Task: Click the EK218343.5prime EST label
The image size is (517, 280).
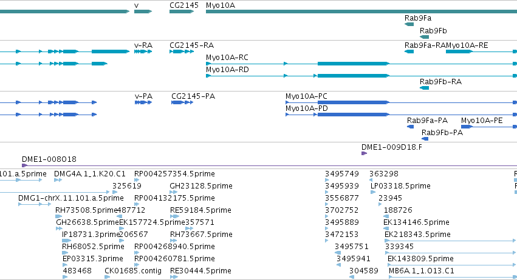Action: [418, 235]
